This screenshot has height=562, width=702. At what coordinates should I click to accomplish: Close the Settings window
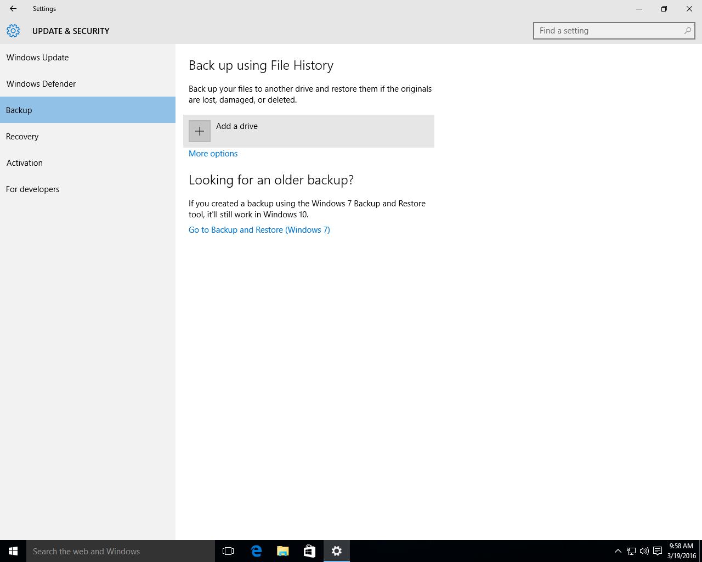(x=689, y=9)
